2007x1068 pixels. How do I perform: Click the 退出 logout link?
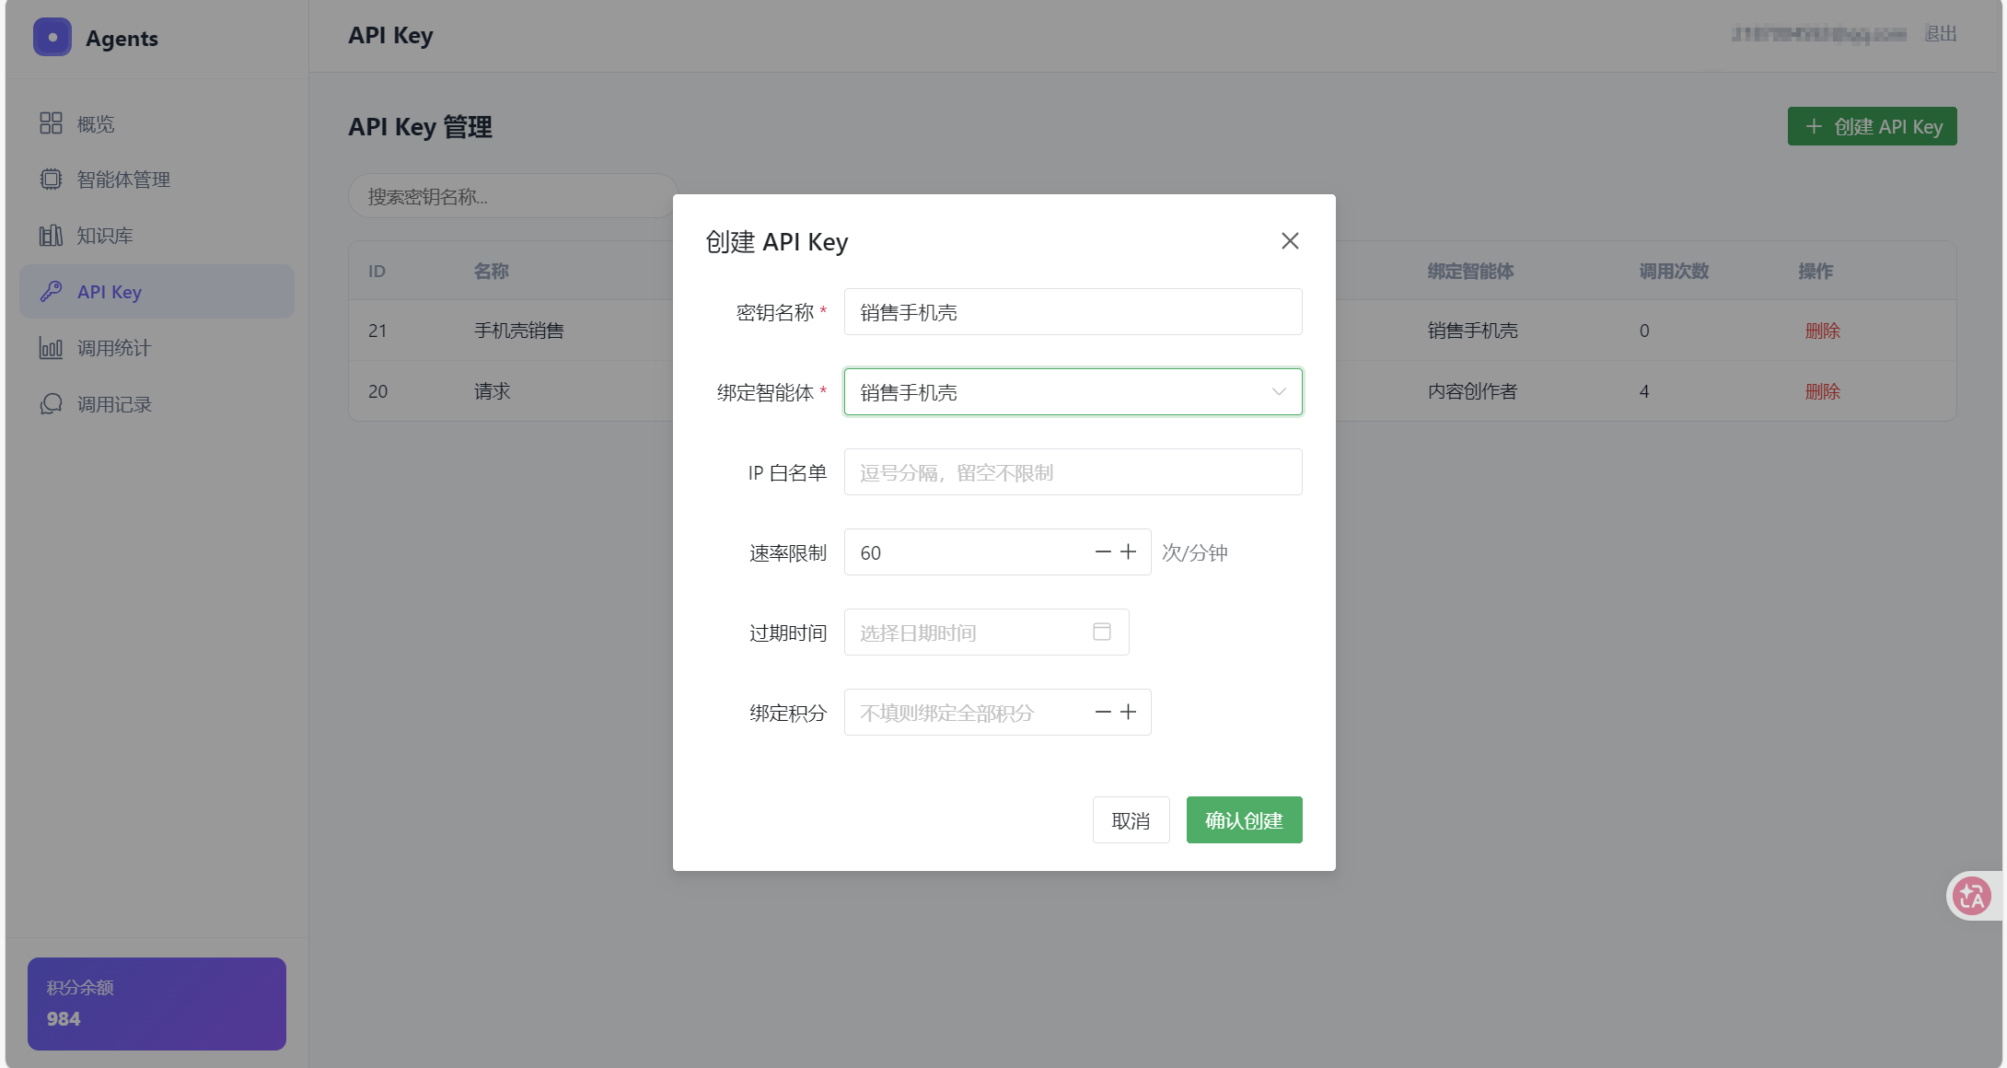coord(1940,34)
